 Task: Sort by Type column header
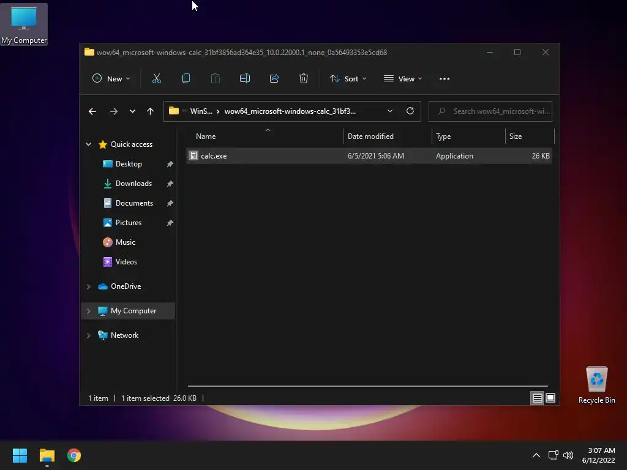[x=468, y=136]
